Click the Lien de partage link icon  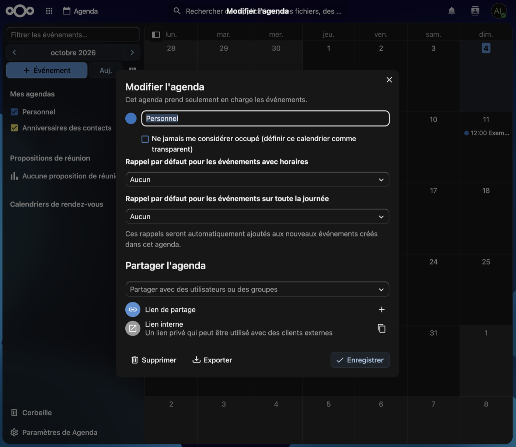tap(133, 309)
